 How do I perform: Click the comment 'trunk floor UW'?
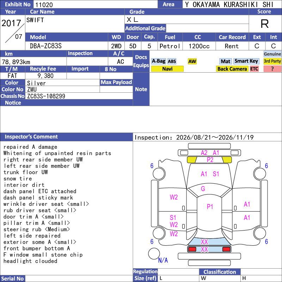coord(25,172)
